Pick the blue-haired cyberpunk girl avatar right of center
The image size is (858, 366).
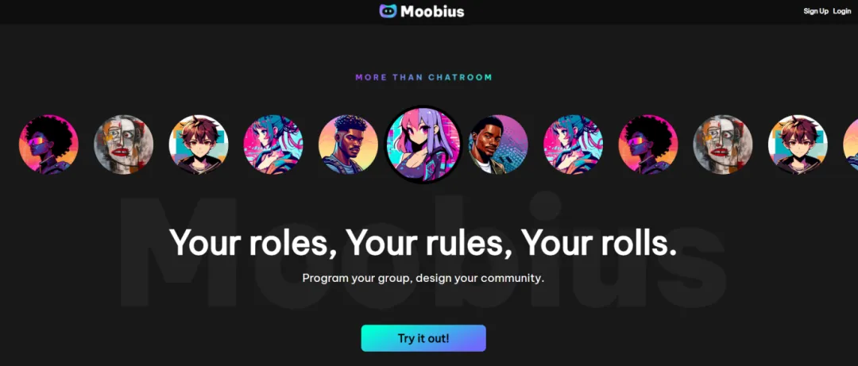tap(574, 144)
